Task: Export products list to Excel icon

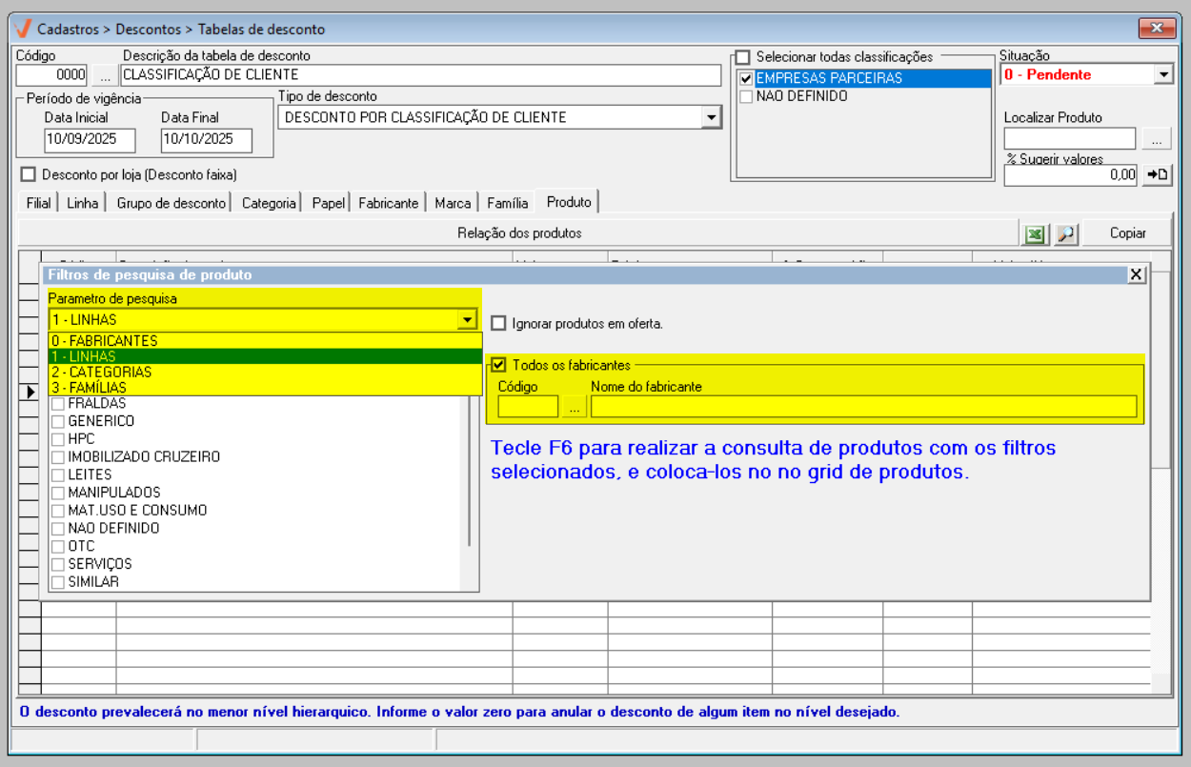Action: click(1036, 233)
